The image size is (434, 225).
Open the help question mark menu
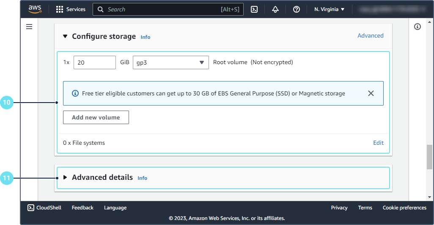tap(297, 9)
